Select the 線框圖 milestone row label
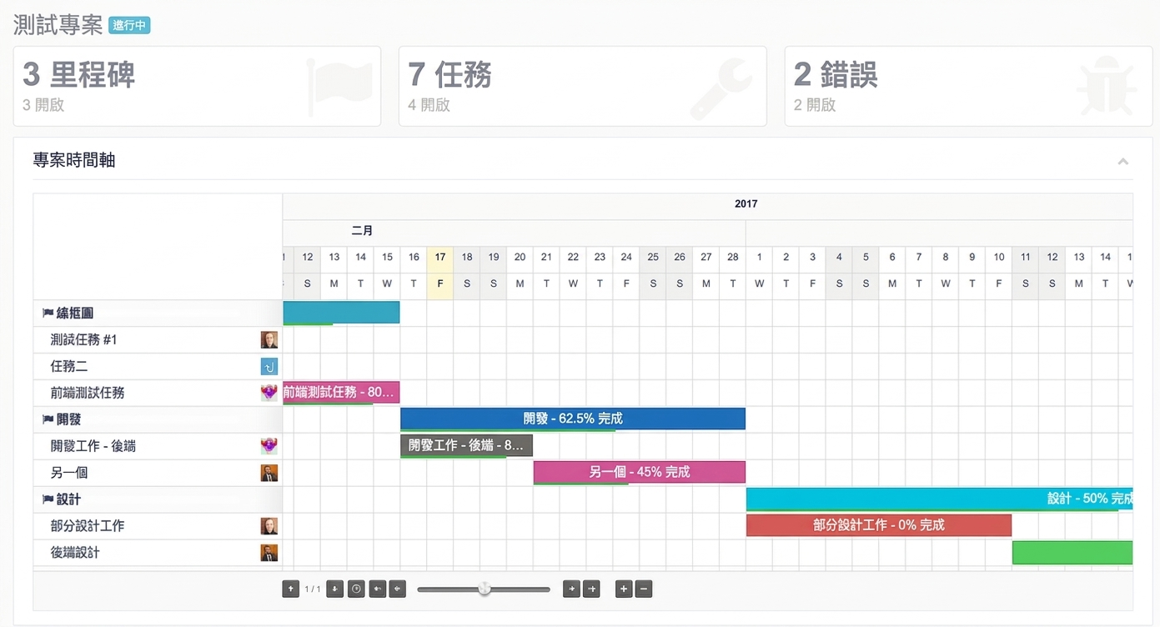Screen dimensions: 1160x627 [75, 313]
